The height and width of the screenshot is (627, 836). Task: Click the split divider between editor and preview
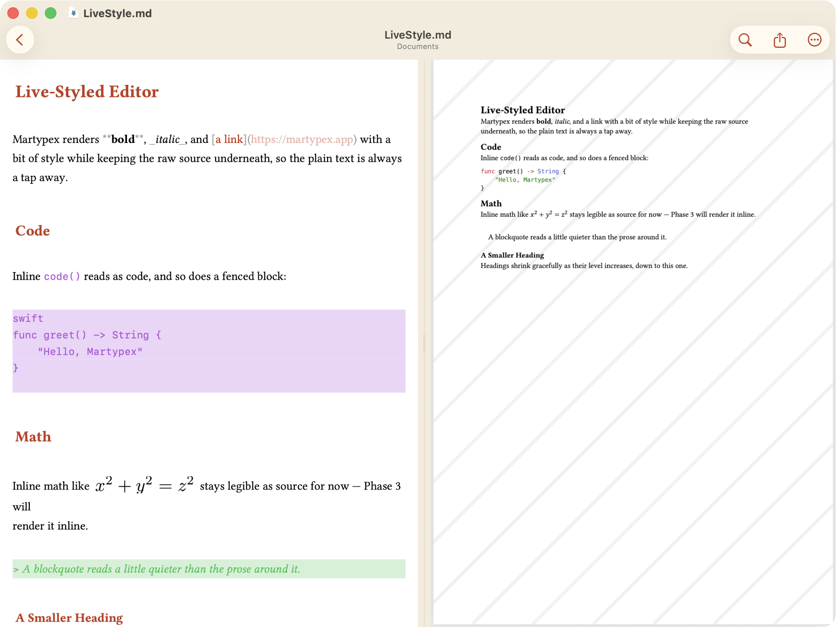[x=425, y=343]
